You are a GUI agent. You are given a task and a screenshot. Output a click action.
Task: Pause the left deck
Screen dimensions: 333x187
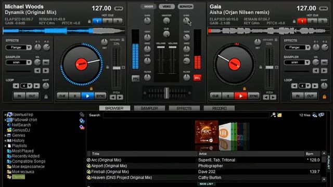coord(75,96)
